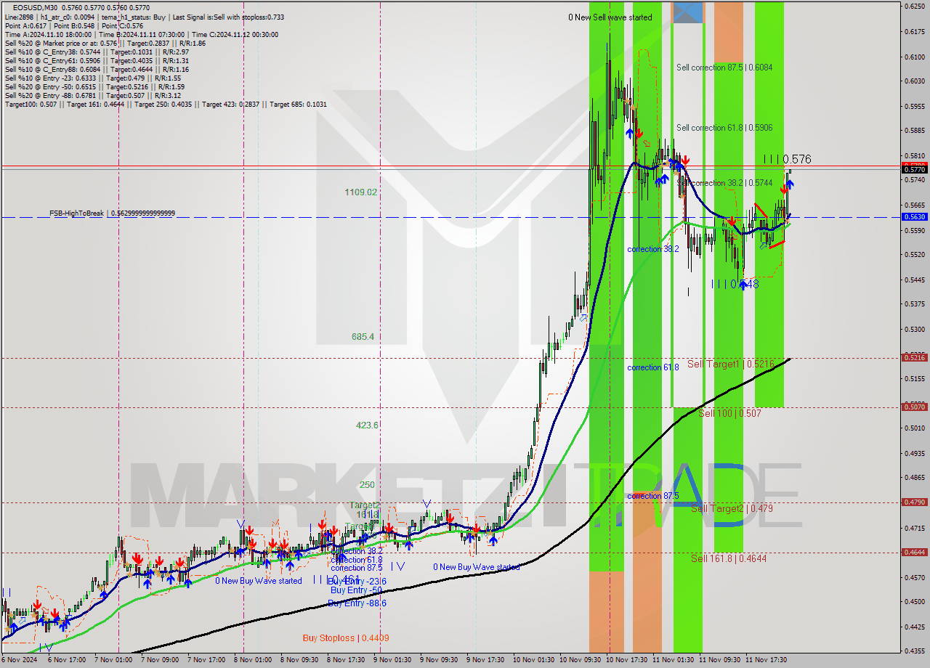Click the red 0.4790 price tag on axis

coord(914,502)
